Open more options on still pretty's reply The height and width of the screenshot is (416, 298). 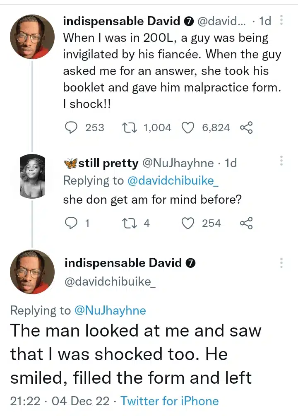[281, 161]
